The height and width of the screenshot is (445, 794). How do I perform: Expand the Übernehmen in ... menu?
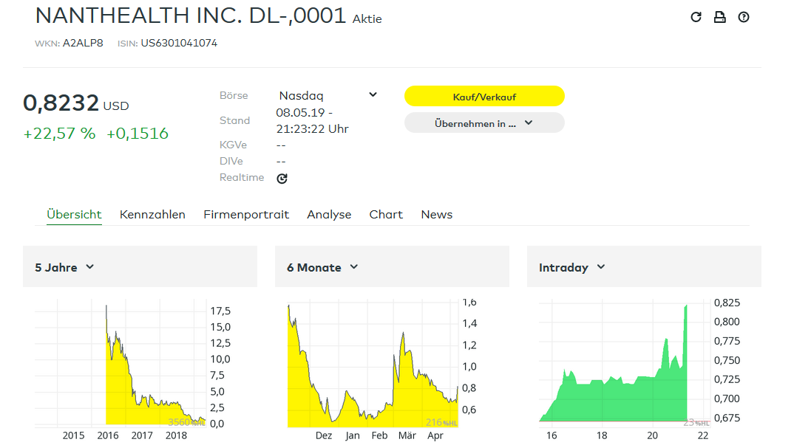click(x=484, y=122)
